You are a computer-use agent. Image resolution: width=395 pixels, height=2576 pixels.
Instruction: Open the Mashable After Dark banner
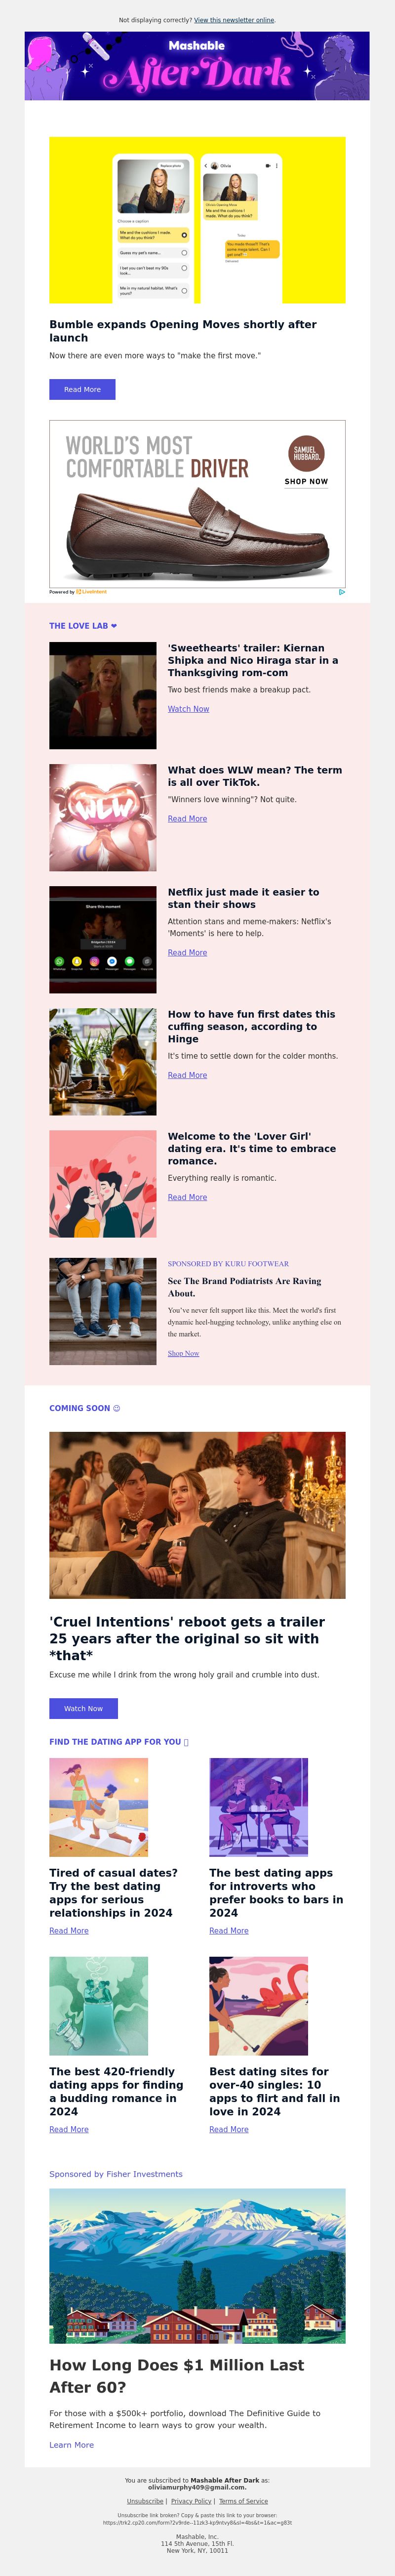197,66
